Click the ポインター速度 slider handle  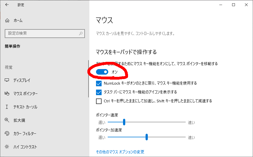tap(124, 122)
